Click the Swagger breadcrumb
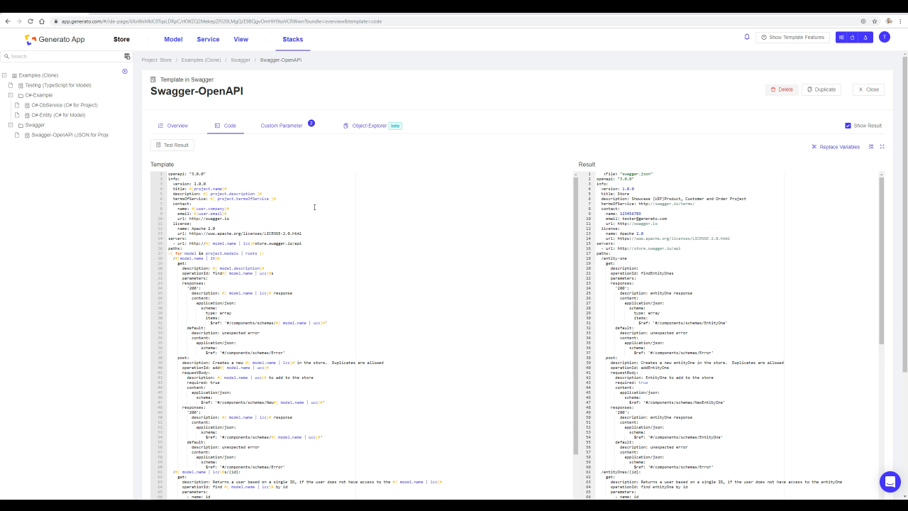The image size is (908, 511). tap(240, 60)
